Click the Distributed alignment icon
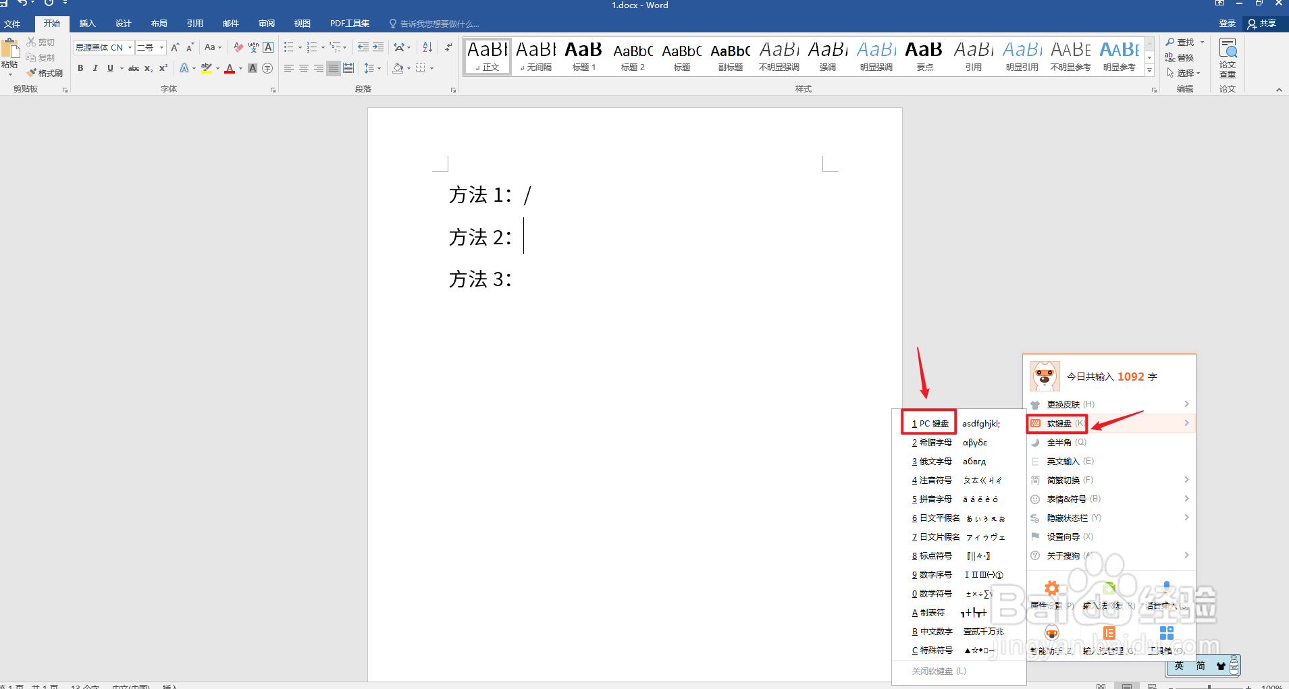This screenshot has height=689, width=1289. pos(348,68)
